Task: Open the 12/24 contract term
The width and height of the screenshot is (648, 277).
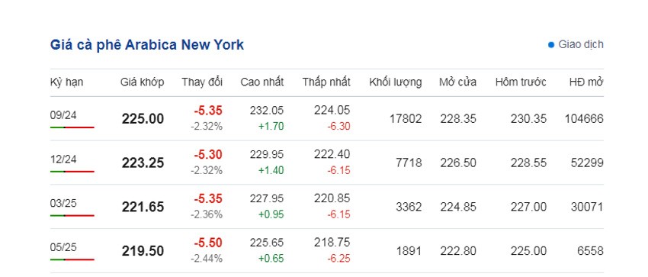Action: [x=63, y=159]
